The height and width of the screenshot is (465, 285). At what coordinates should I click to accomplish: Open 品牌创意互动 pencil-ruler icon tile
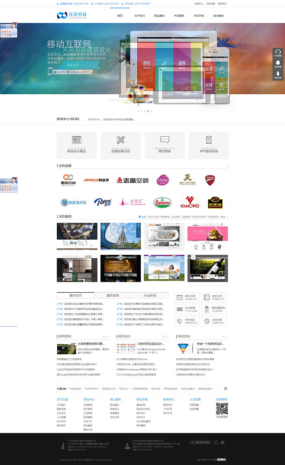pyautogui.click(x=120, y=145)
